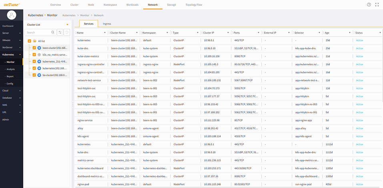
Task: Click the panel splitter handle
Action: [x=73, y=104]
